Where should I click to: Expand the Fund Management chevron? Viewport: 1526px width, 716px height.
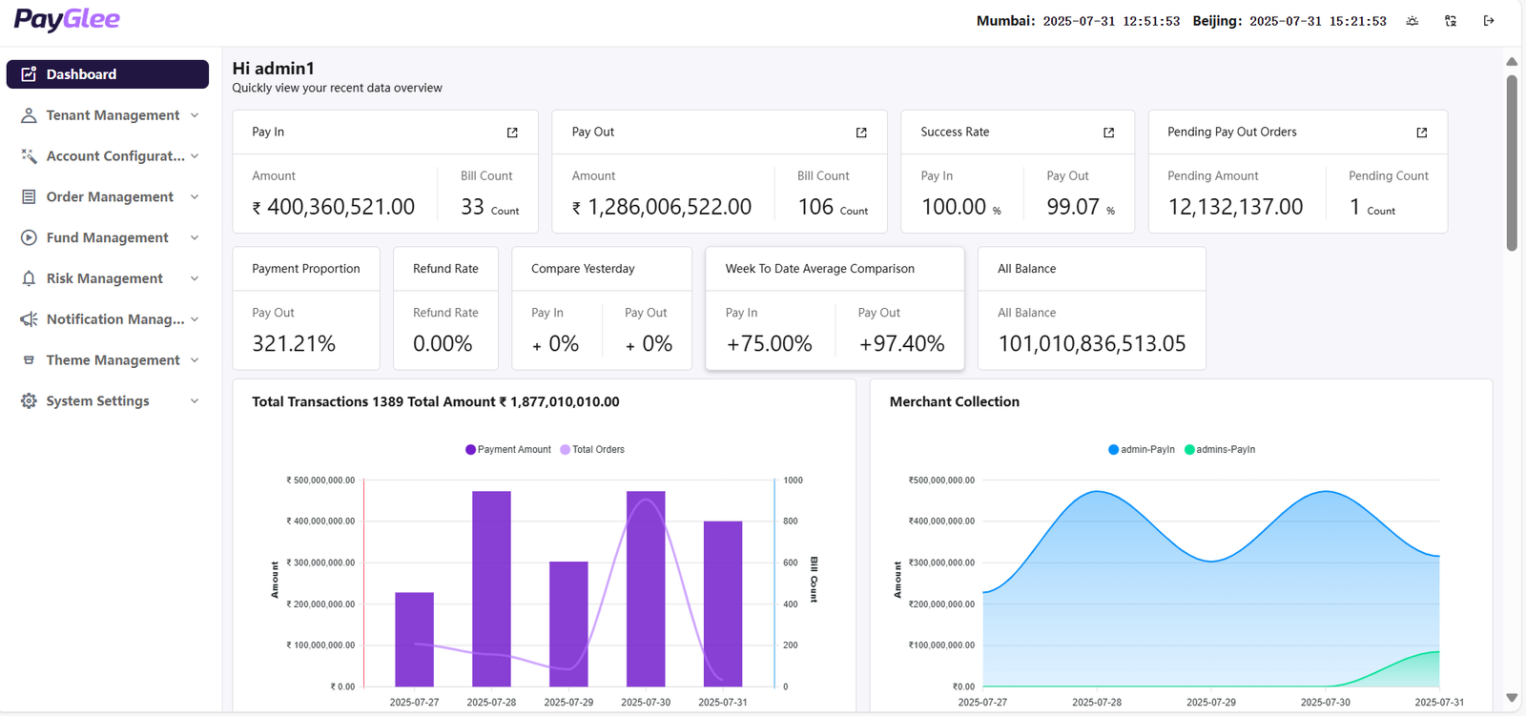195,238
